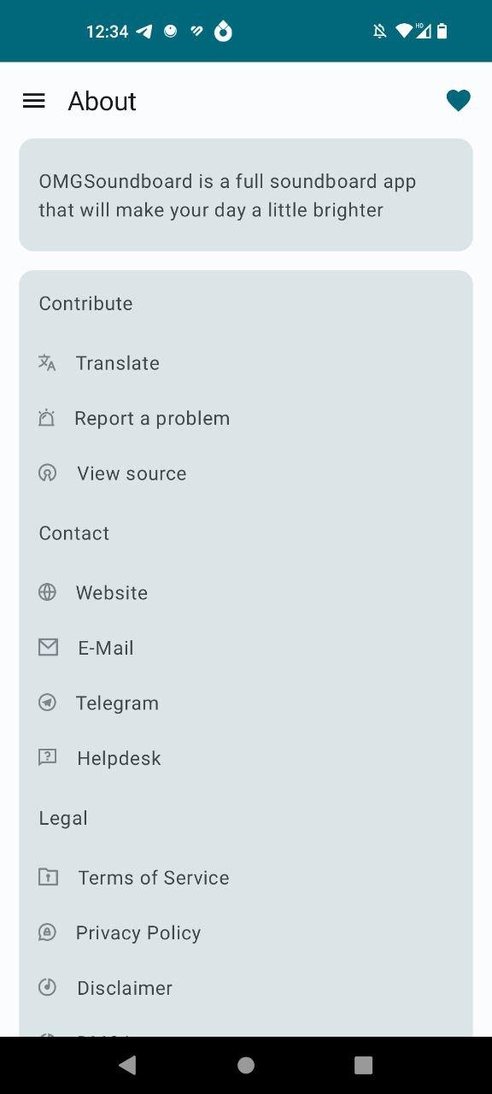Click the Terms of Service folder icon

point(48,877)
